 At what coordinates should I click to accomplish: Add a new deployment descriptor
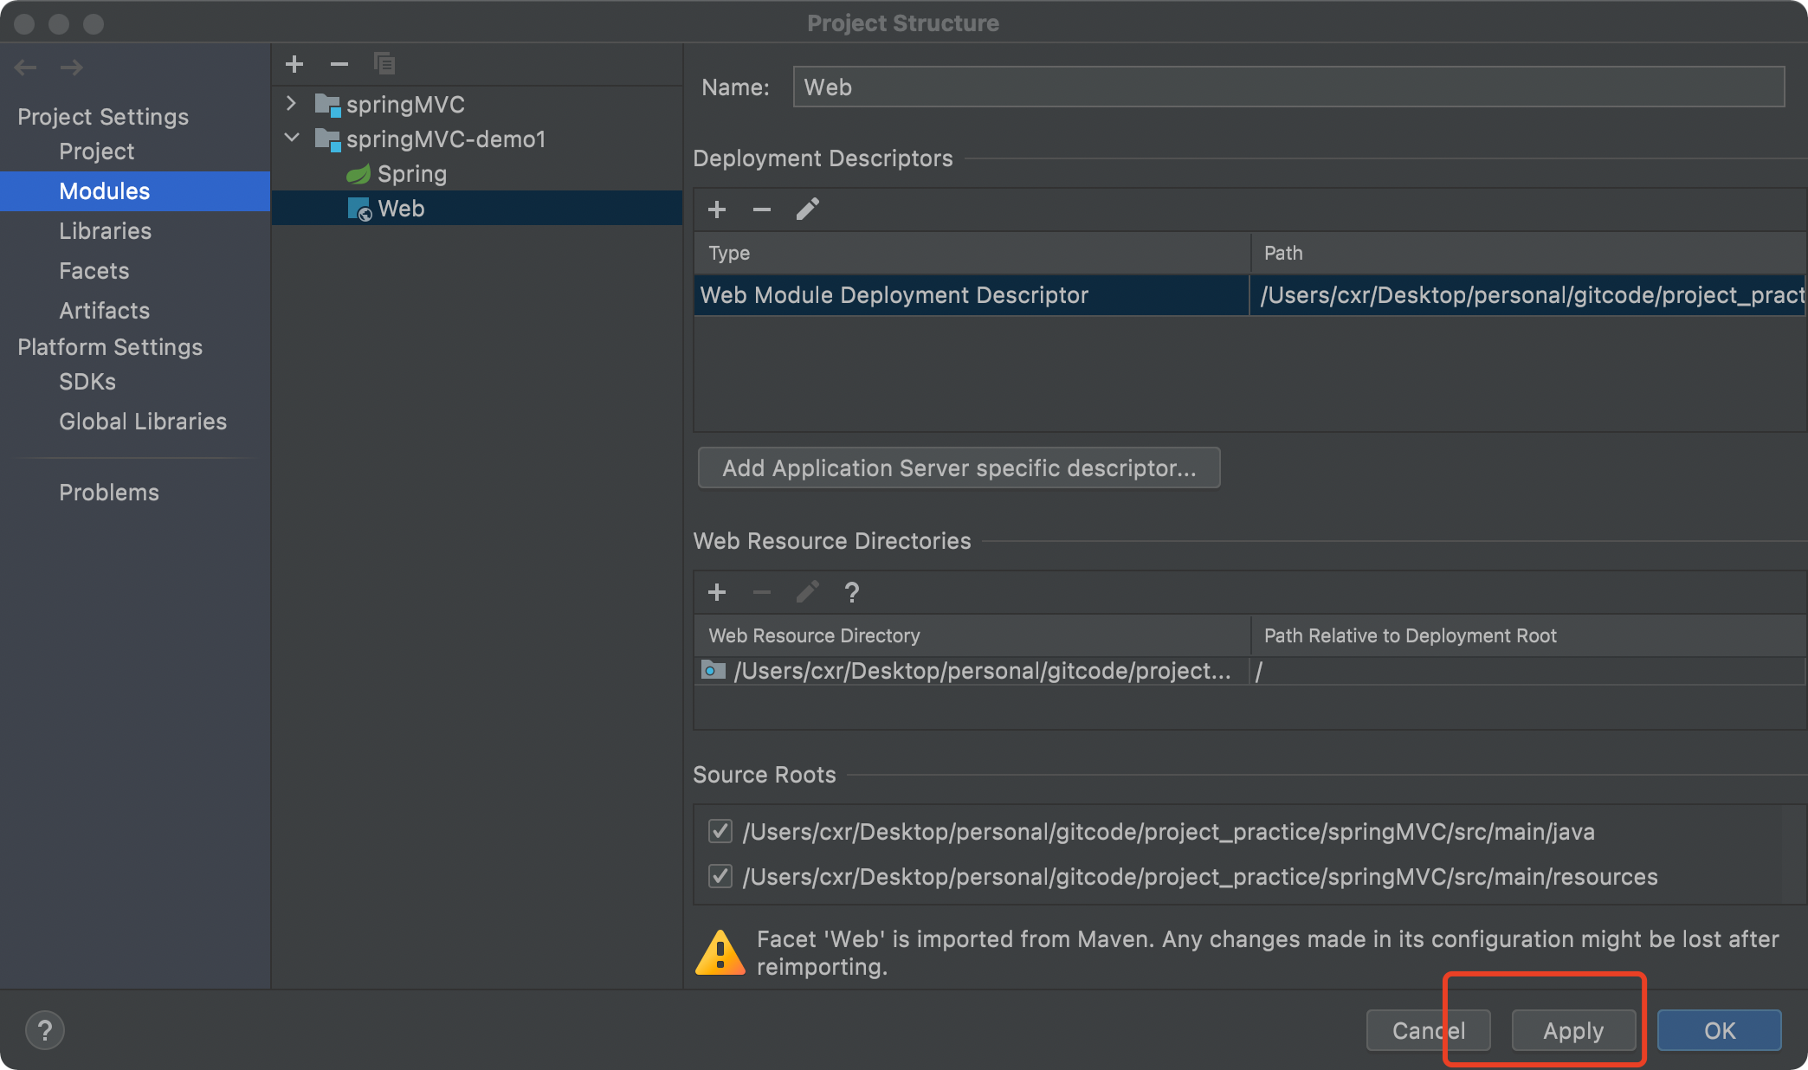pos(717,209)
